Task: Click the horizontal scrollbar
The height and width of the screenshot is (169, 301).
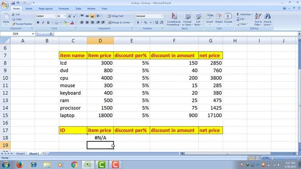Action: (227, 154)
